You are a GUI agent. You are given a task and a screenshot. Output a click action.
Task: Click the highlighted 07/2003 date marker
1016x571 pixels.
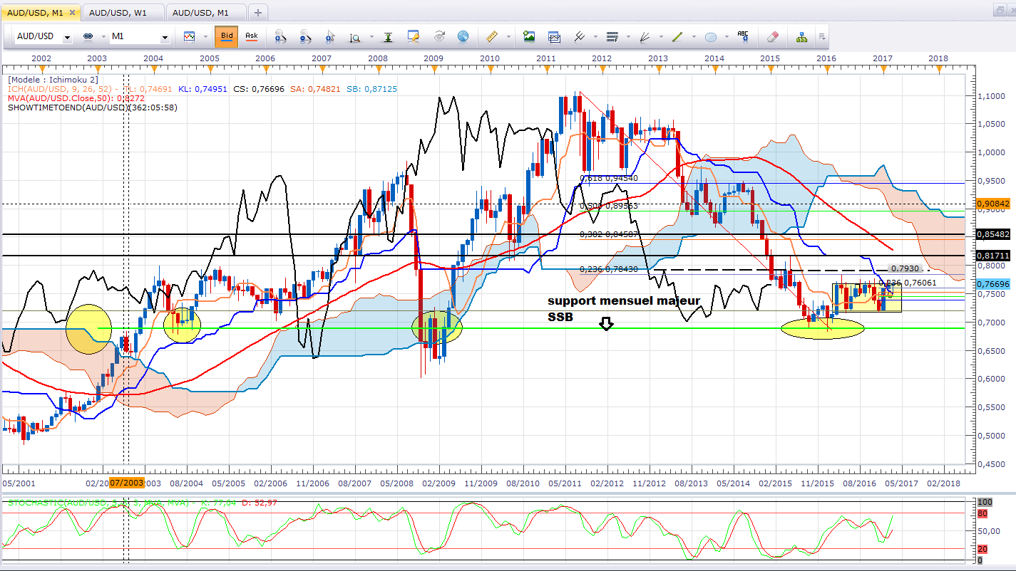pos(126,482)
